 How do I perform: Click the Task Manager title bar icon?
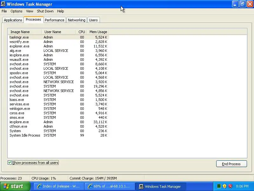[x=3, y=4]
